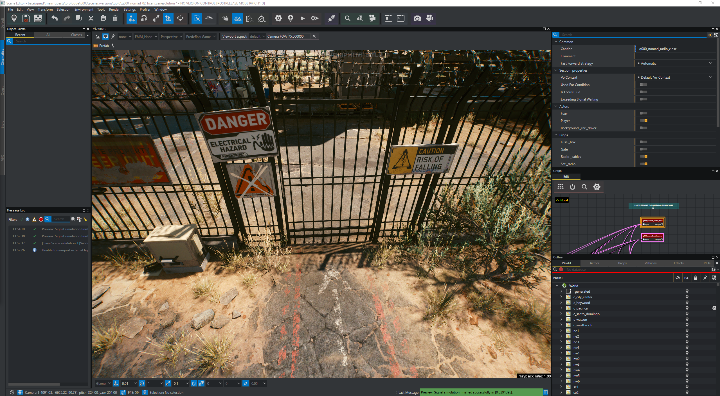Click the Cut scissors icon
Viewport: 720px width, 396px height.
(91, 19)
